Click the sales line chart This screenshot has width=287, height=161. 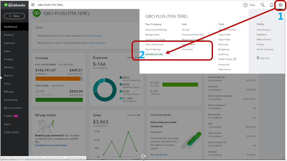pos(120,144)
